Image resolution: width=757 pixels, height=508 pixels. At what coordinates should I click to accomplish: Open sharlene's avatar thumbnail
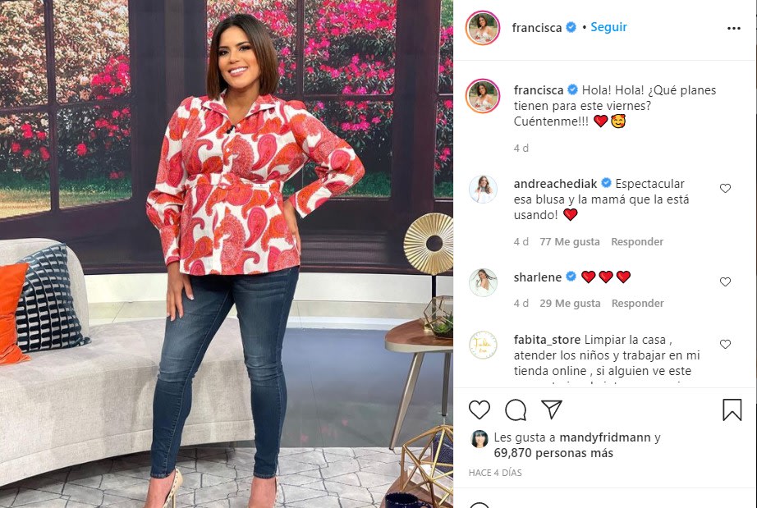click(x=483, y=282)
